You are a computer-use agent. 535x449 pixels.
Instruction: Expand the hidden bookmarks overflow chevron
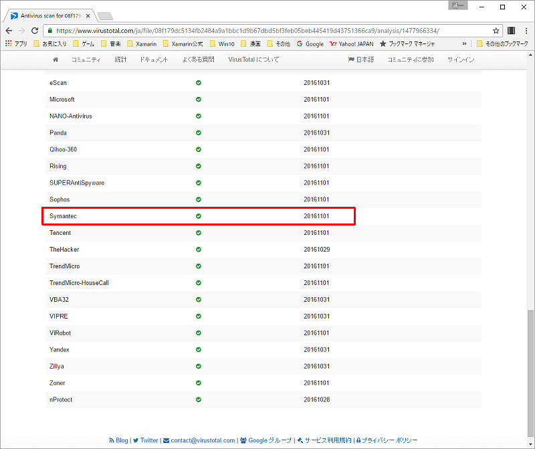[x=464, y=44]
